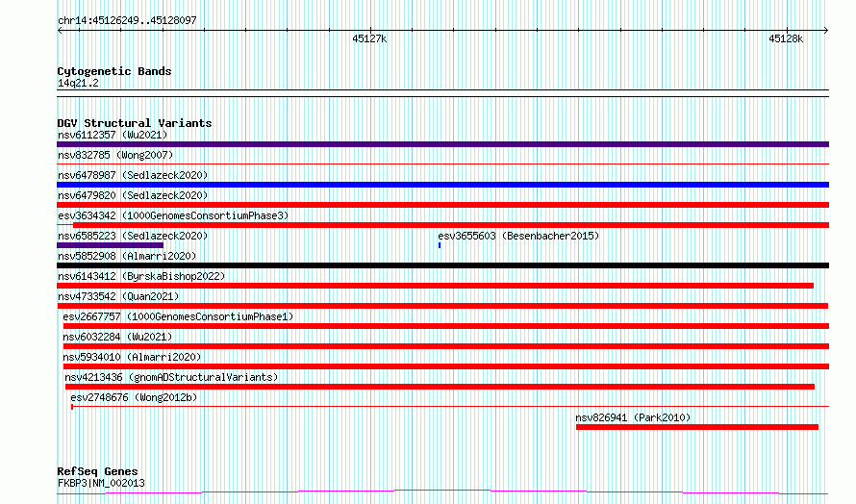The width and height of the screenshot is (856, 504).
Task: Open the nsv832785 (Wong2007) variant label
Action: pos(115,155)
